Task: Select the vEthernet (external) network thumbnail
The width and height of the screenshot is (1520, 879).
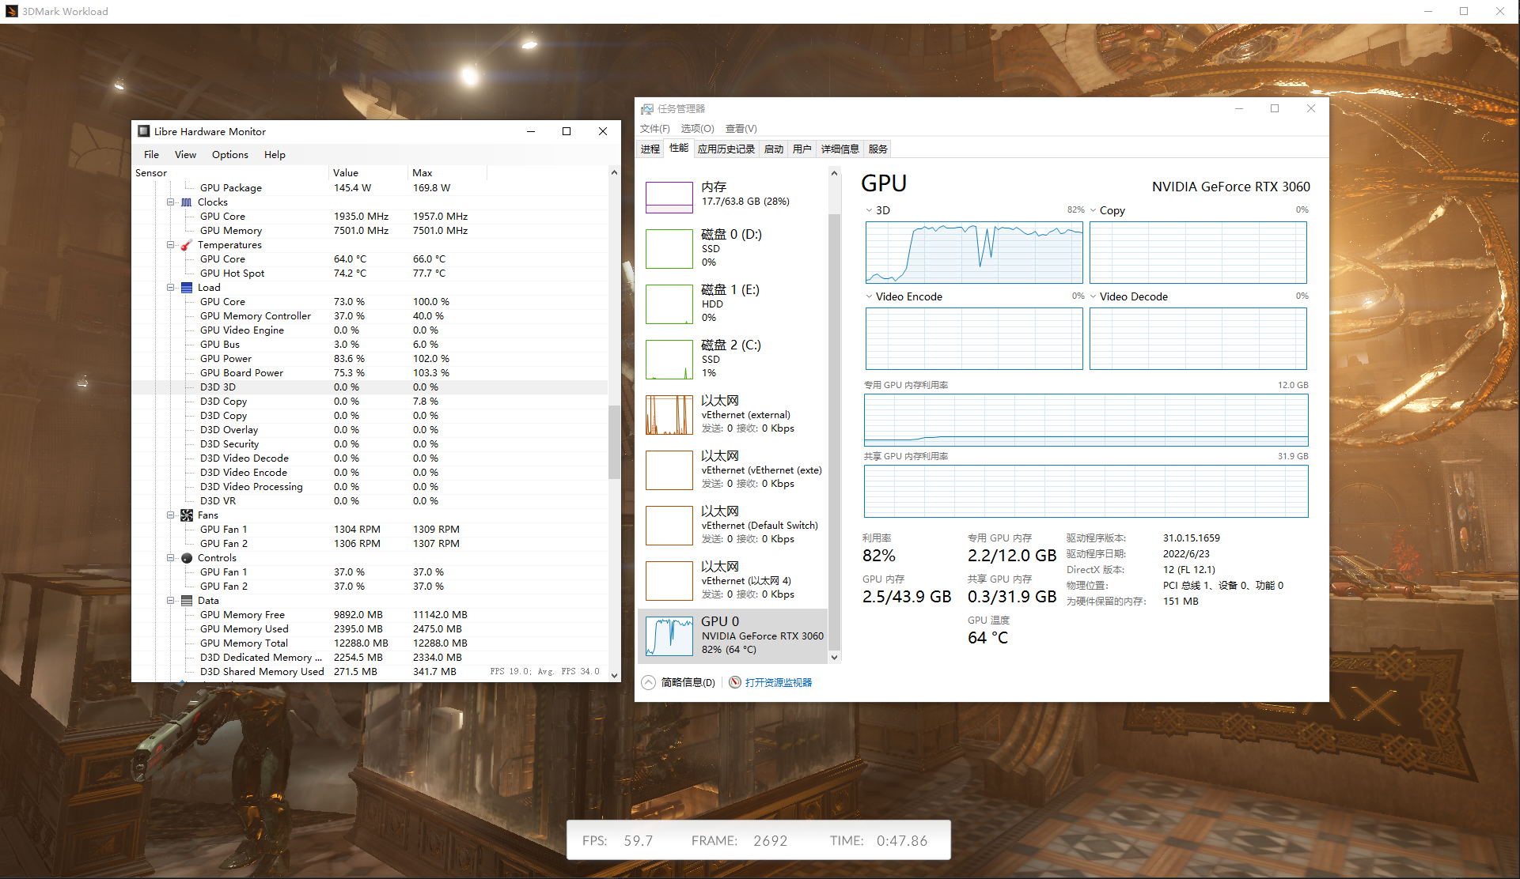Action: point(669,415)
